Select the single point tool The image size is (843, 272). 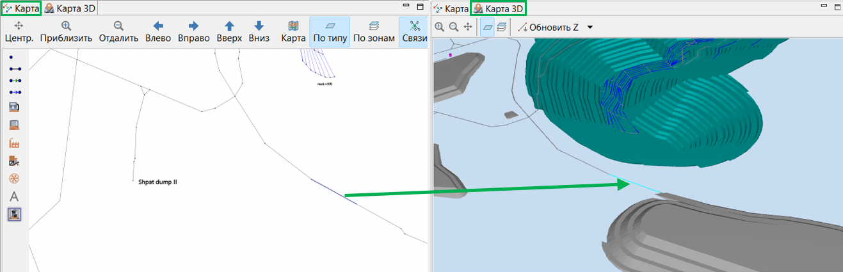point(12,57)
